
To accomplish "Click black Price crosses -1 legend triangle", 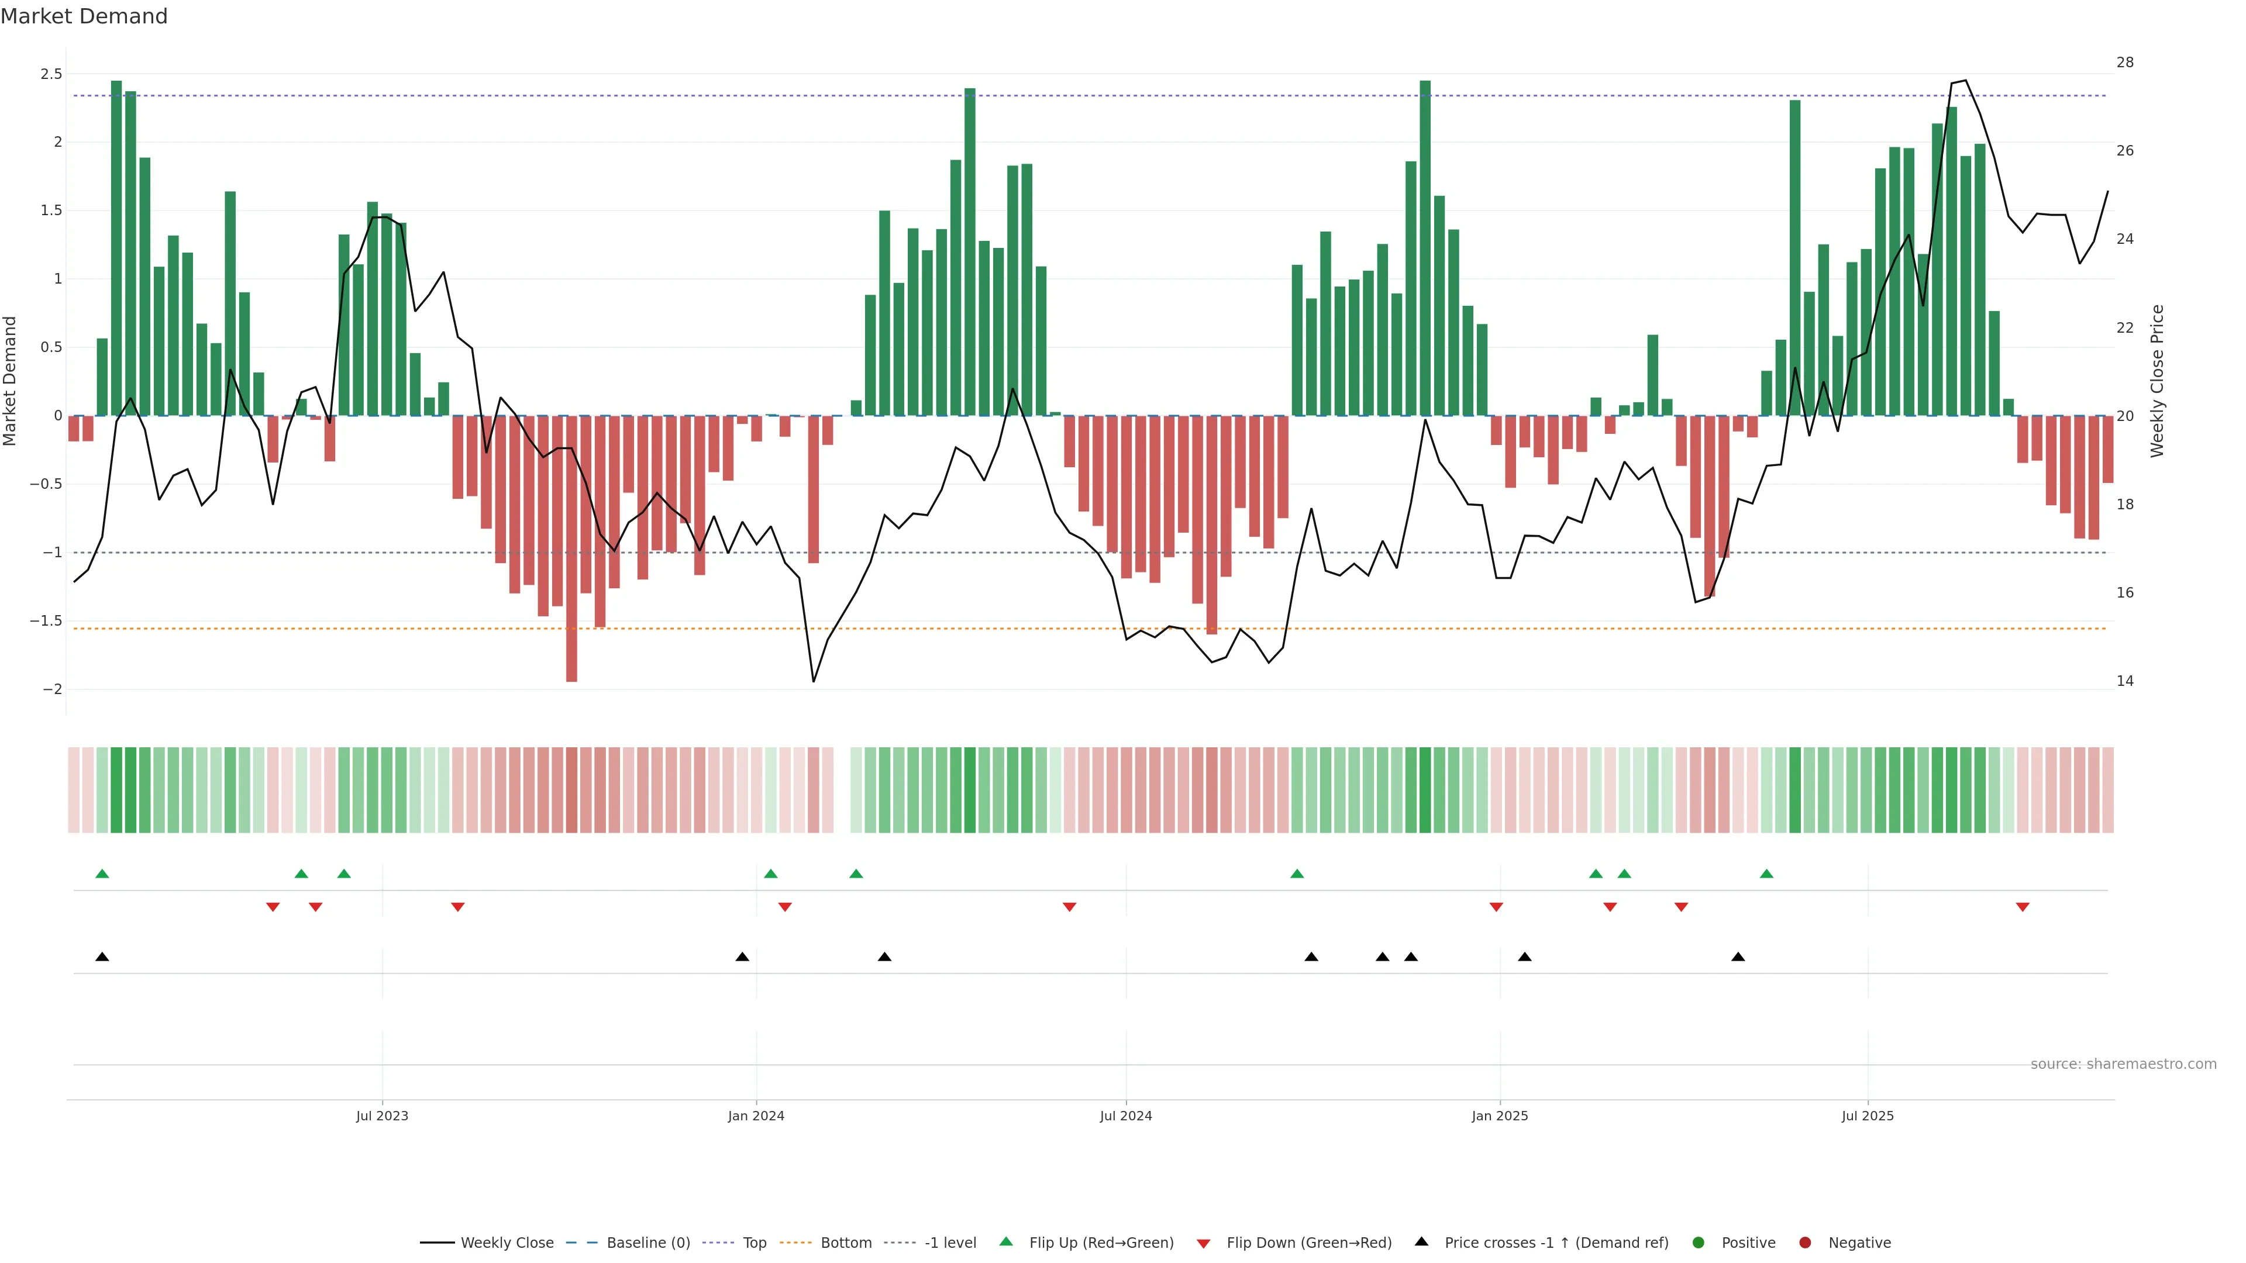I will (x=1421, y=1242).
